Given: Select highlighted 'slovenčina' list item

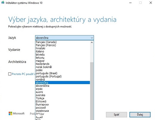Looking at the screenshot, I should (63, 83).
